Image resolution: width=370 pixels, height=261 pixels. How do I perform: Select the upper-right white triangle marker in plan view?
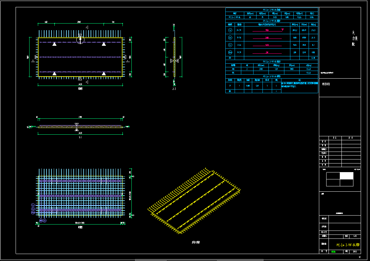pyautogui.click(x=104, y=44)
